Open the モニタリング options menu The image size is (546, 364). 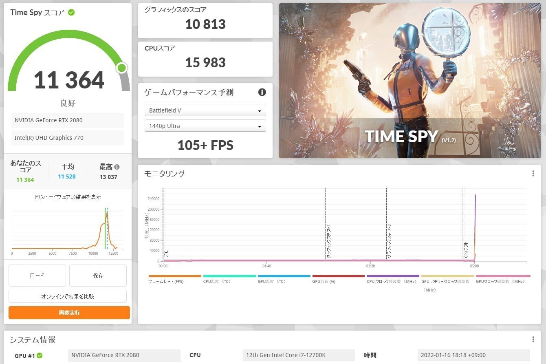click(x=533, y=173)
